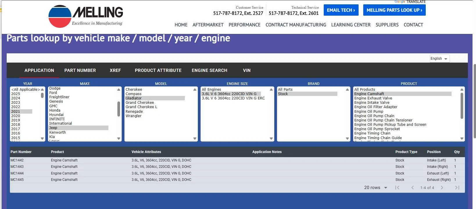Image resolution: width=476 pixels, height=209 pixels.
Task: Click part number MC1442
Action: point(17,160)
